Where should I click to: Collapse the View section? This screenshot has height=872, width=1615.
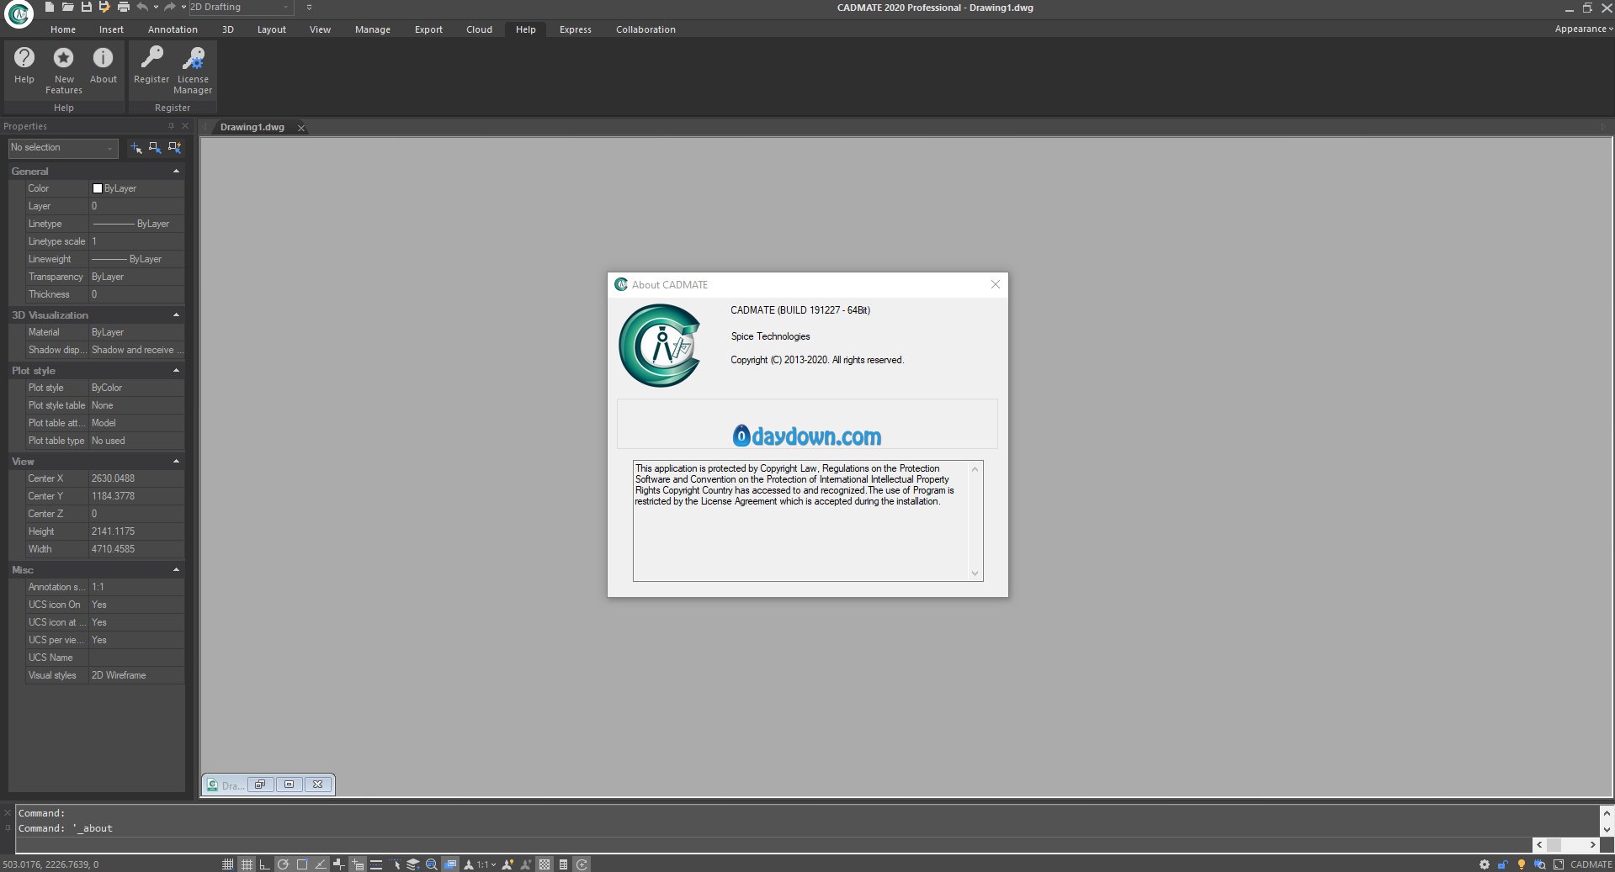[176, 462]
